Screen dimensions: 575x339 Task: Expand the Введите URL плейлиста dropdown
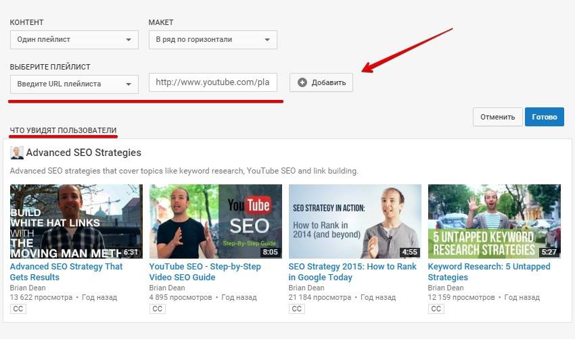coord(74,84)
